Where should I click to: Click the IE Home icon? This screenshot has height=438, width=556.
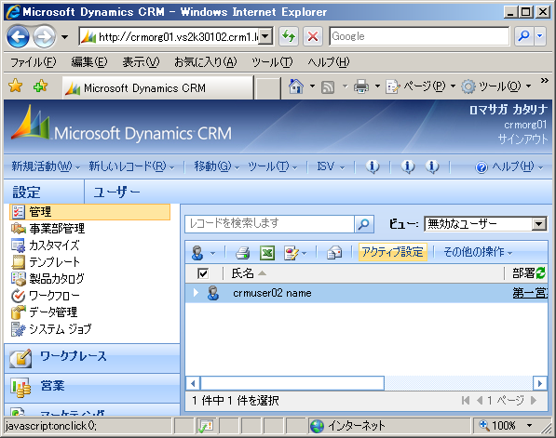tap(296, 86)
